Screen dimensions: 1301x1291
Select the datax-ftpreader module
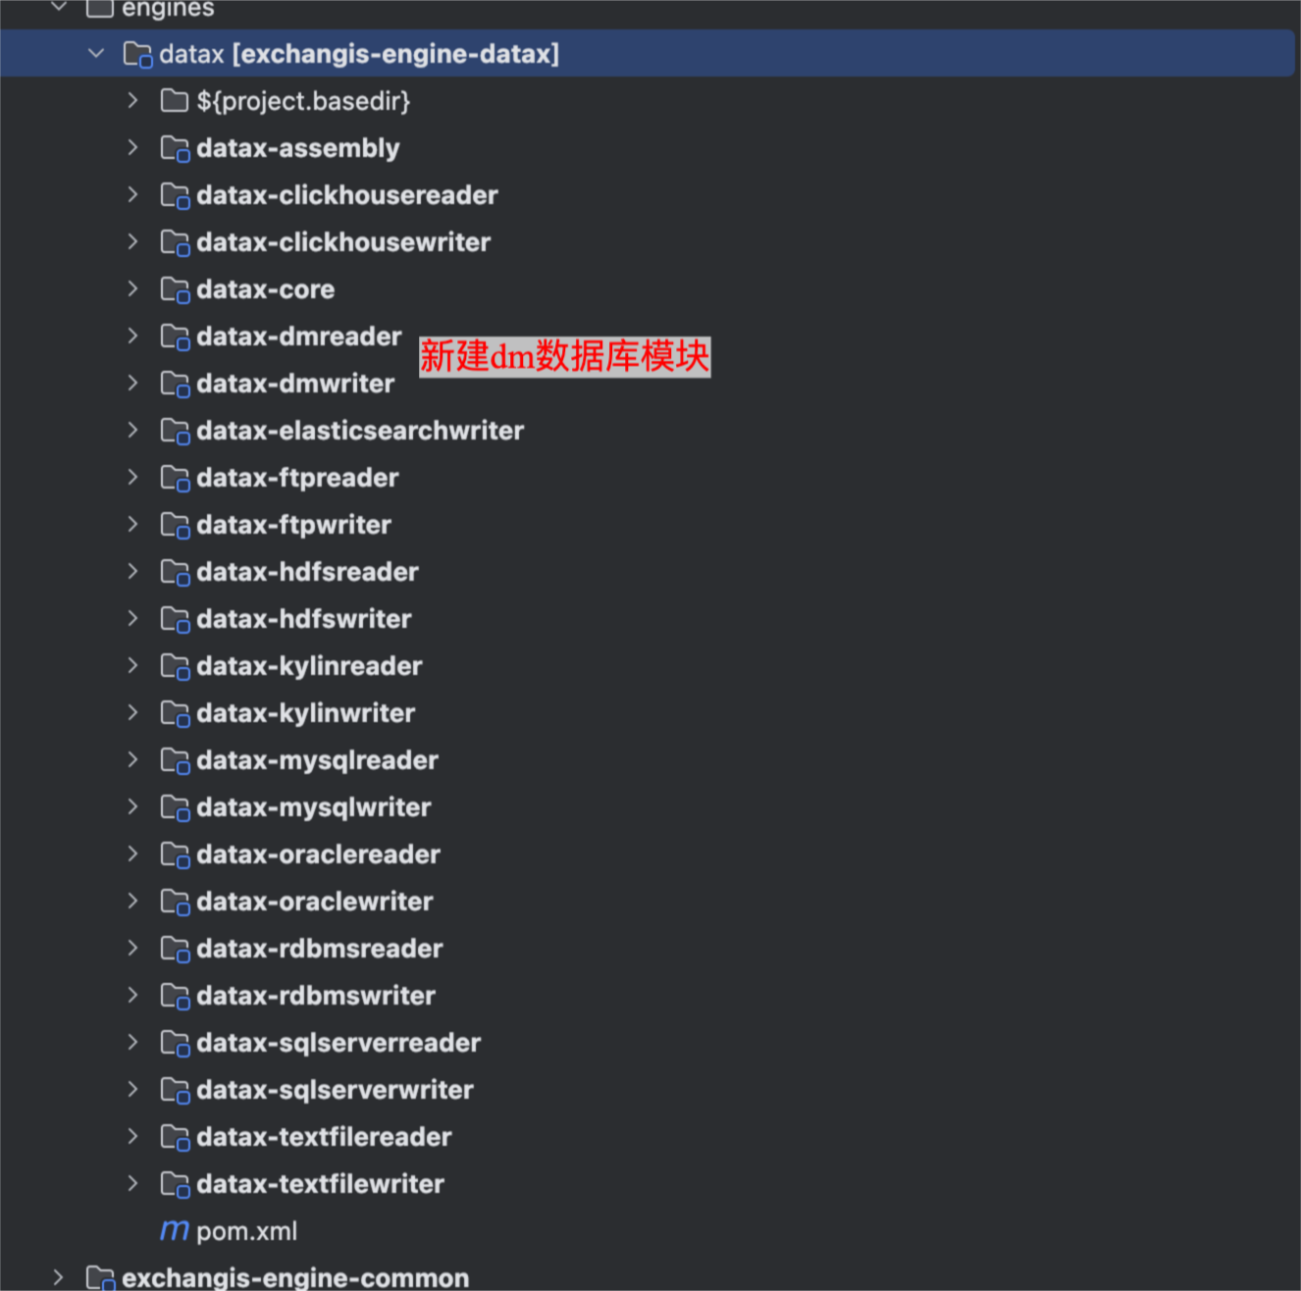point(297,478)
